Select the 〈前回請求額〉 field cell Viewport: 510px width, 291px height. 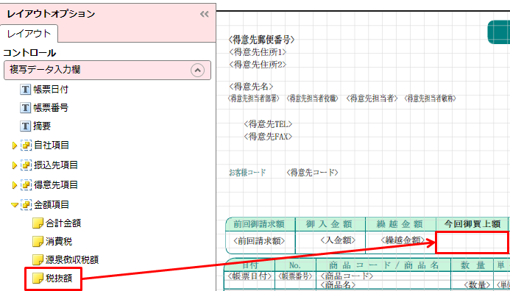point(259,240)
